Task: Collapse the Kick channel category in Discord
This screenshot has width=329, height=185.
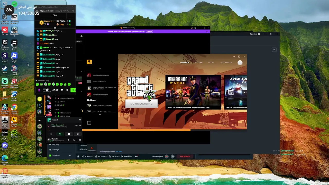Action: pyautogui.click(x=58, y=109)
